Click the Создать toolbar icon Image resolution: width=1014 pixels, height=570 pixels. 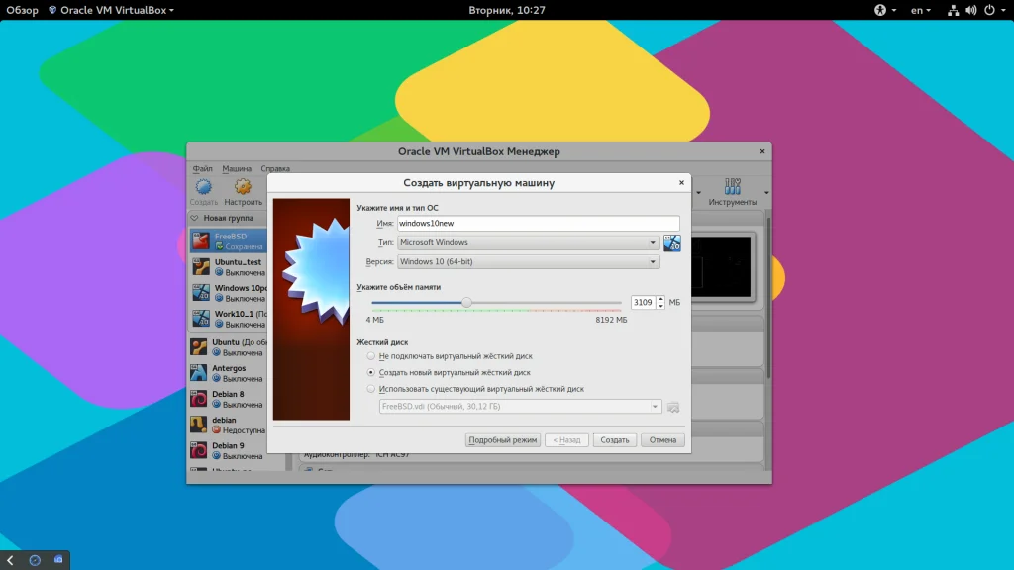click(x=204, y=187)
